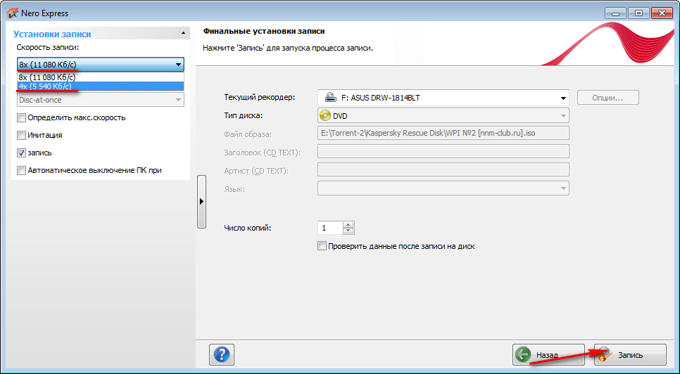Click the Файл образа path field
The height and width of the screenshot is (374, 680).
pyautogui.click(x=443, y=134)
